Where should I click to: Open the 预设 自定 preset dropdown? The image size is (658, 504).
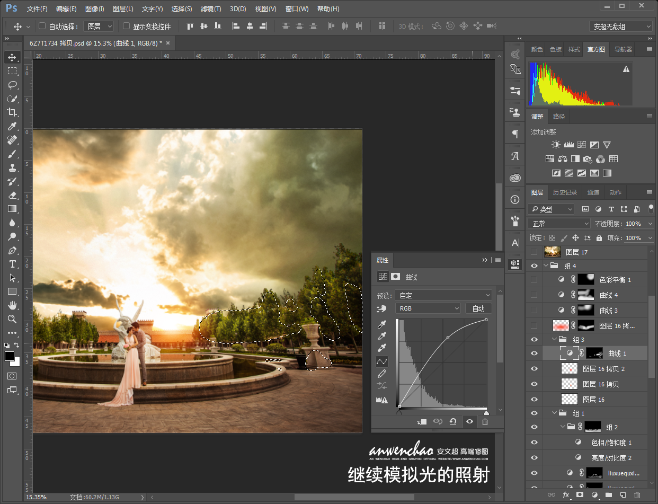[x=444, y=295]
